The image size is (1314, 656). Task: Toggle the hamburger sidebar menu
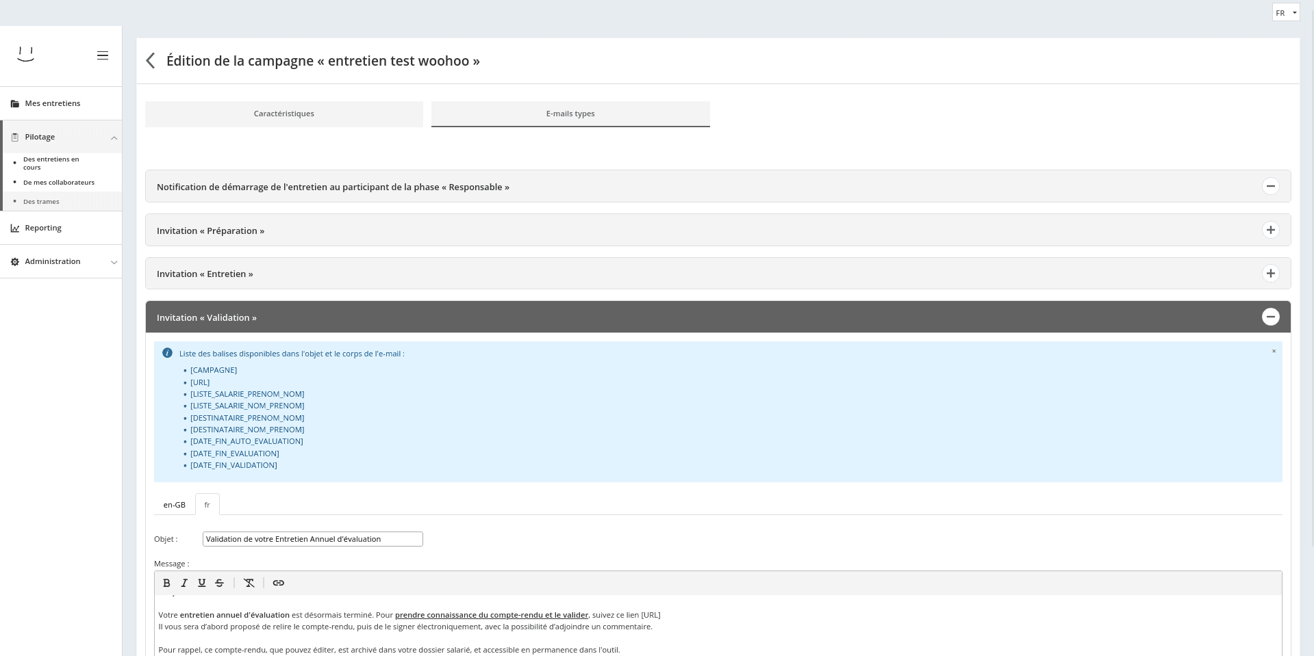click(103, 55)
